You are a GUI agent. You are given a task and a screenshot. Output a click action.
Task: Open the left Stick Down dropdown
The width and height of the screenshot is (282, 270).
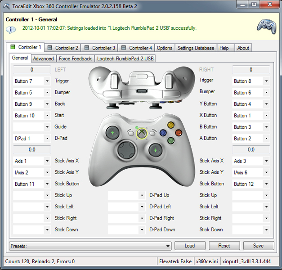[x=32, y=230]
